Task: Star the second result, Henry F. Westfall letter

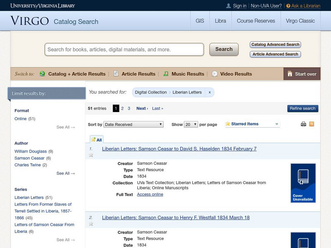Action: 91,224
